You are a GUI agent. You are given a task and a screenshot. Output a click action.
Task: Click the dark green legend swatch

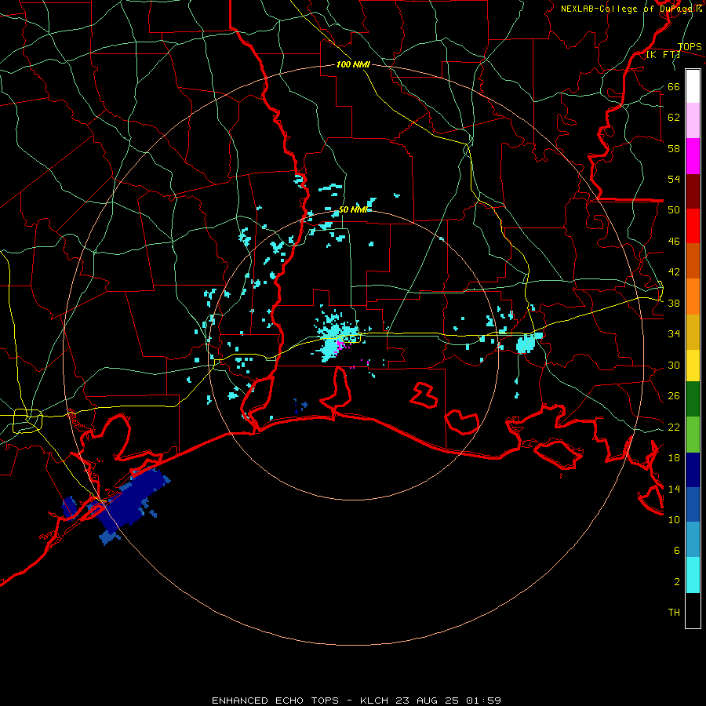[693, 399]
